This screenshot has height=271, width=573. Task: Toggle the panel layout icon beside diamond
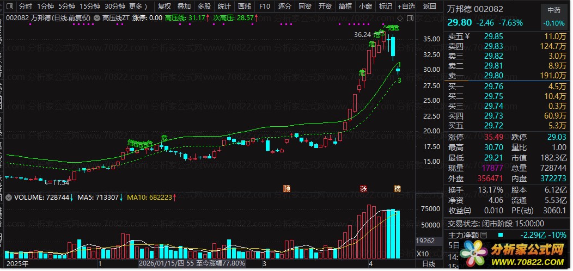410,18
